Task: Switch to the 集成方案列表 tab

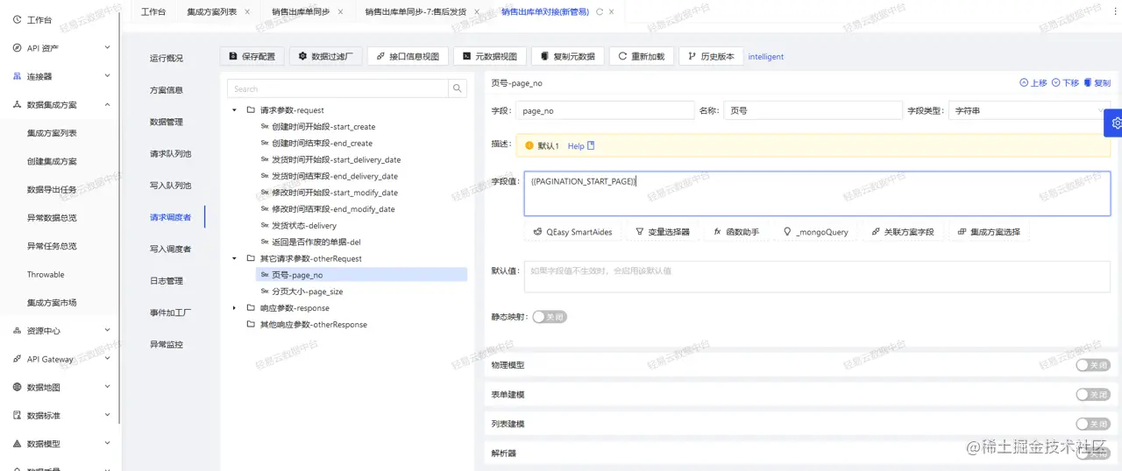Action: (x=212, y=11)
